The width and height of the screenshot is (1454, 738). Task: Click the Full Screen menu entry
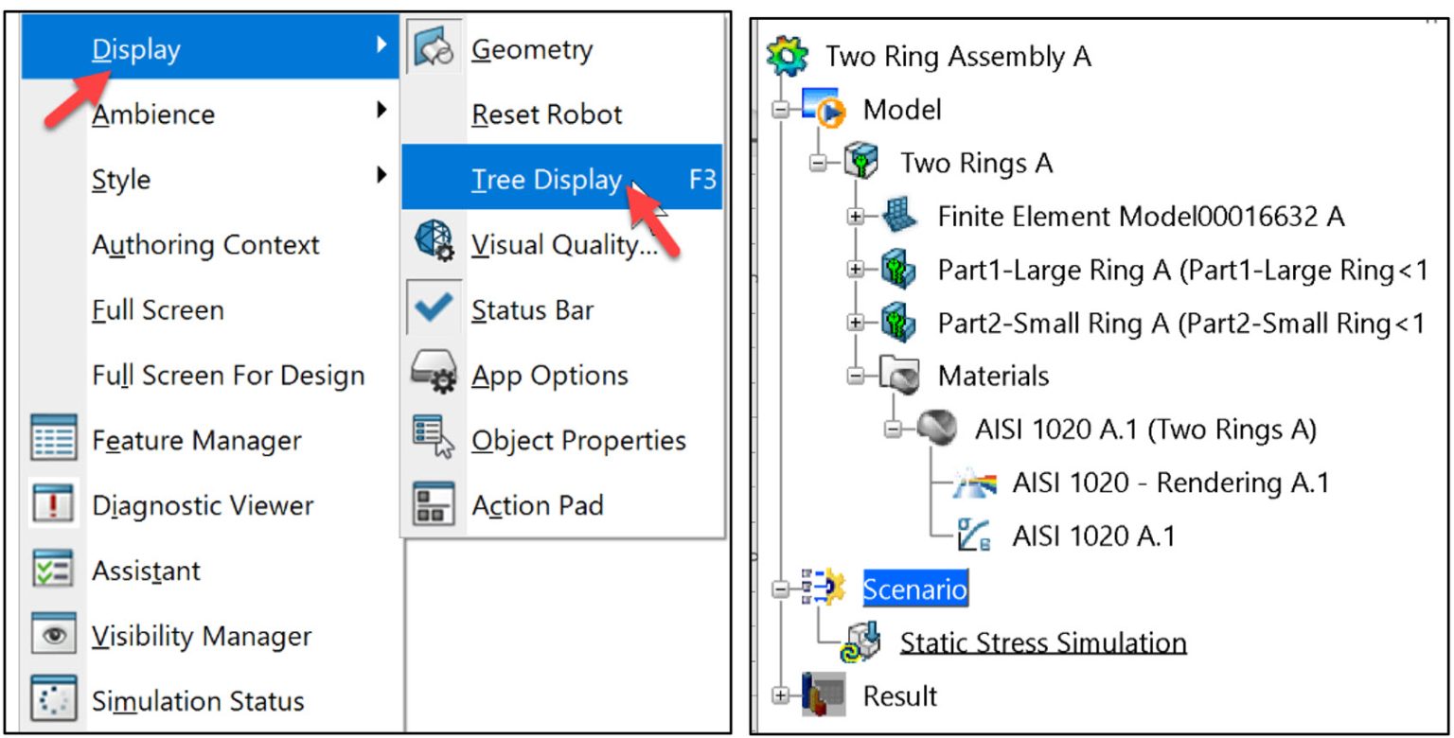click(x=158, y=309)
